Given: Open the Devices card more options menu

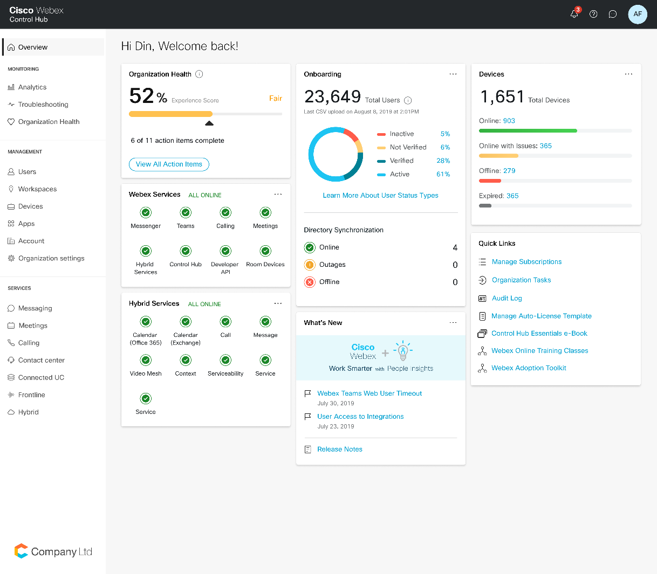Looking at the screenshot, I should 628,74.
